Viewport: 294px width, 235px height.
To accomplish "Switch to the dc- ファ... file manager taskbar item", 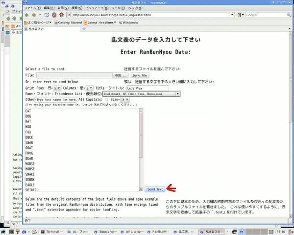I will click(79, 232).
